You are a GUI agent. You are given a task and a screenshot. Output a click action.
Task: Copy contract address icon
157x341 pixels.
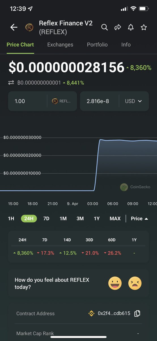137,313
